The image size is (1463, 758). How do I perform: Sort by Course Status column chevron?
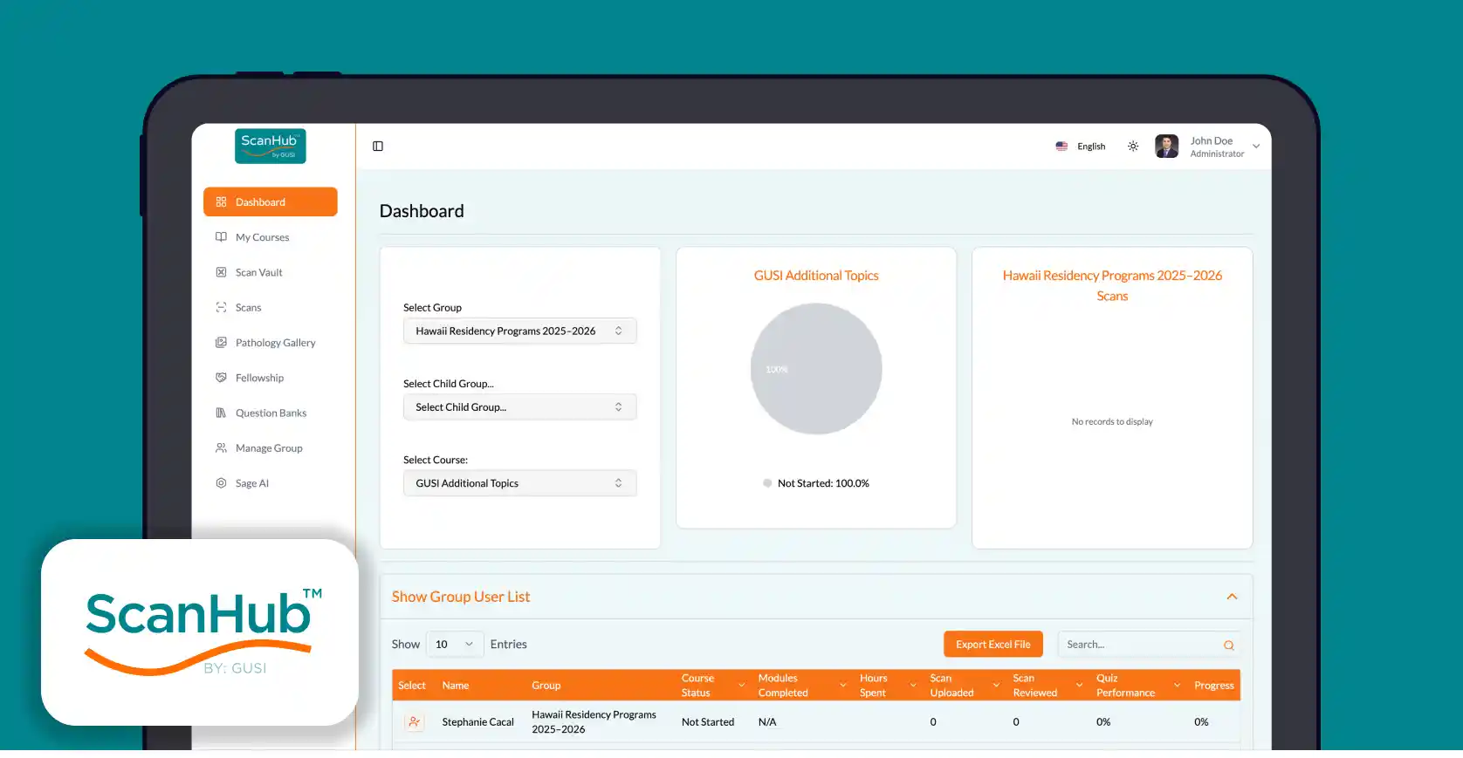pos(741,686)
